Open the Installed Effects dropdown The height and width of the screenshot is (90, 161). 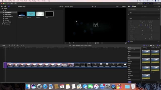(155, 48)
